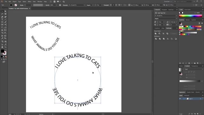Click the Stroke link in control bar
Image resolution: width=204 pixels, height=115 pixels.
[x=22, y=5]
